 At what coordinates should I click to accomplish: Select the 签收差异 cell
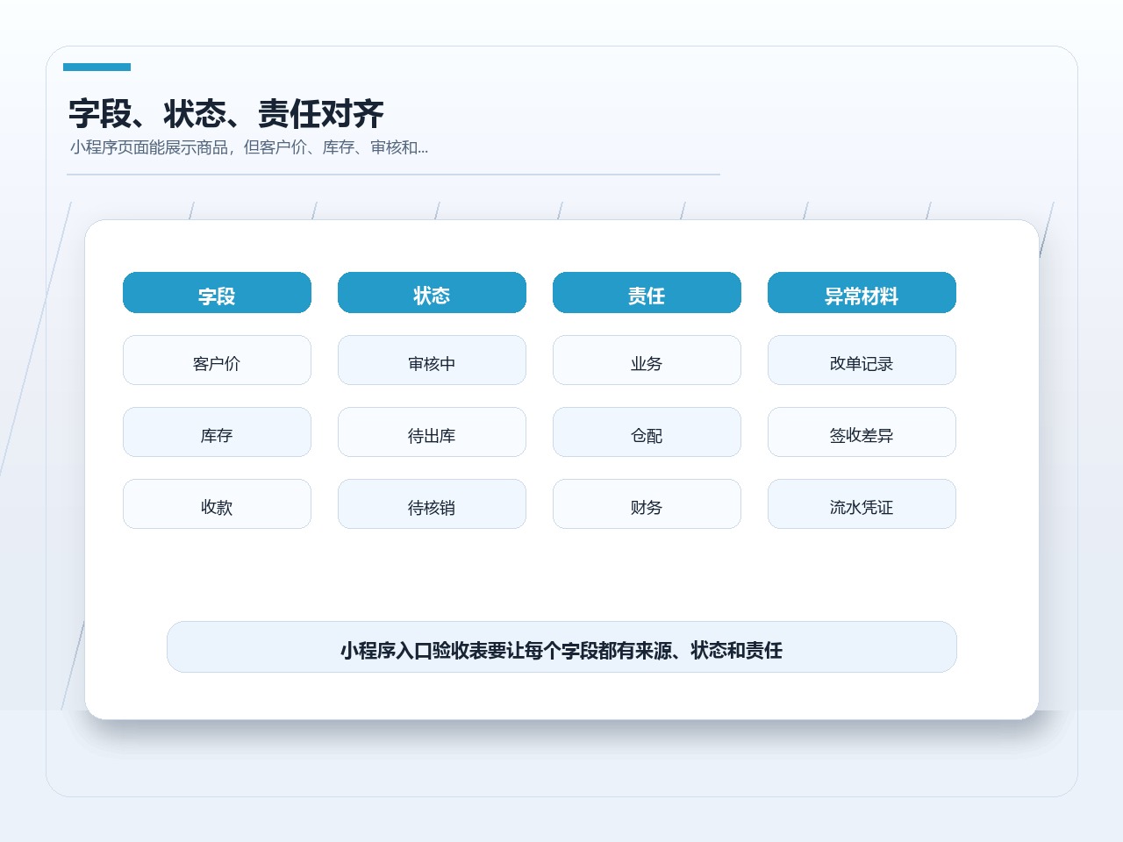(x=862, y=432)
